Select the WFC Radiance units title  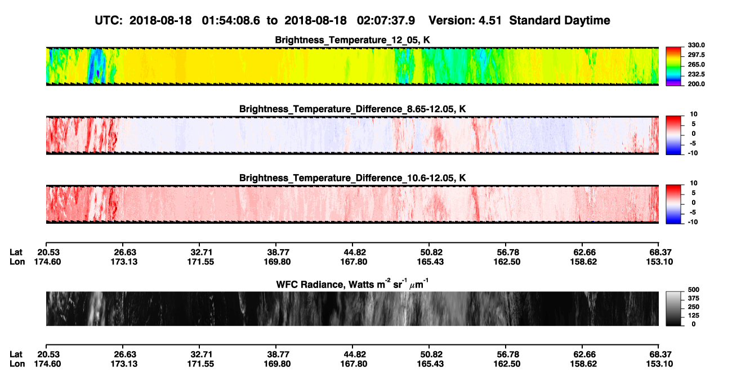[352, 284]
